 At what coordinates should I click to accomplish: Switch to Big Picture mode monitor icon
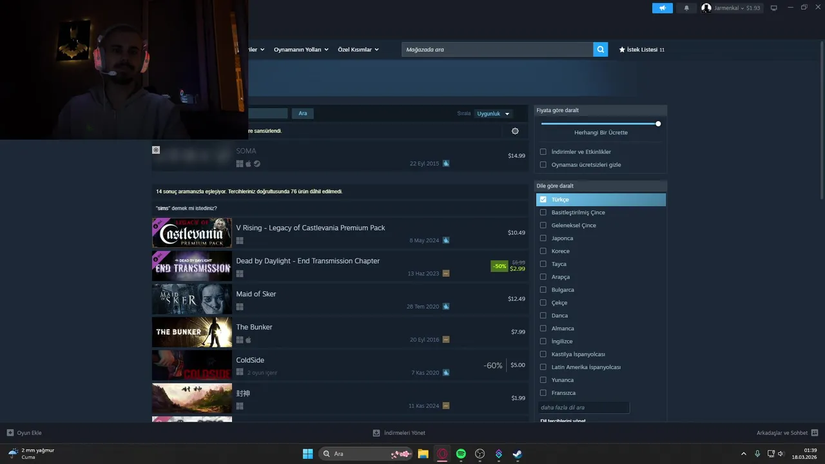click(774, 8)
